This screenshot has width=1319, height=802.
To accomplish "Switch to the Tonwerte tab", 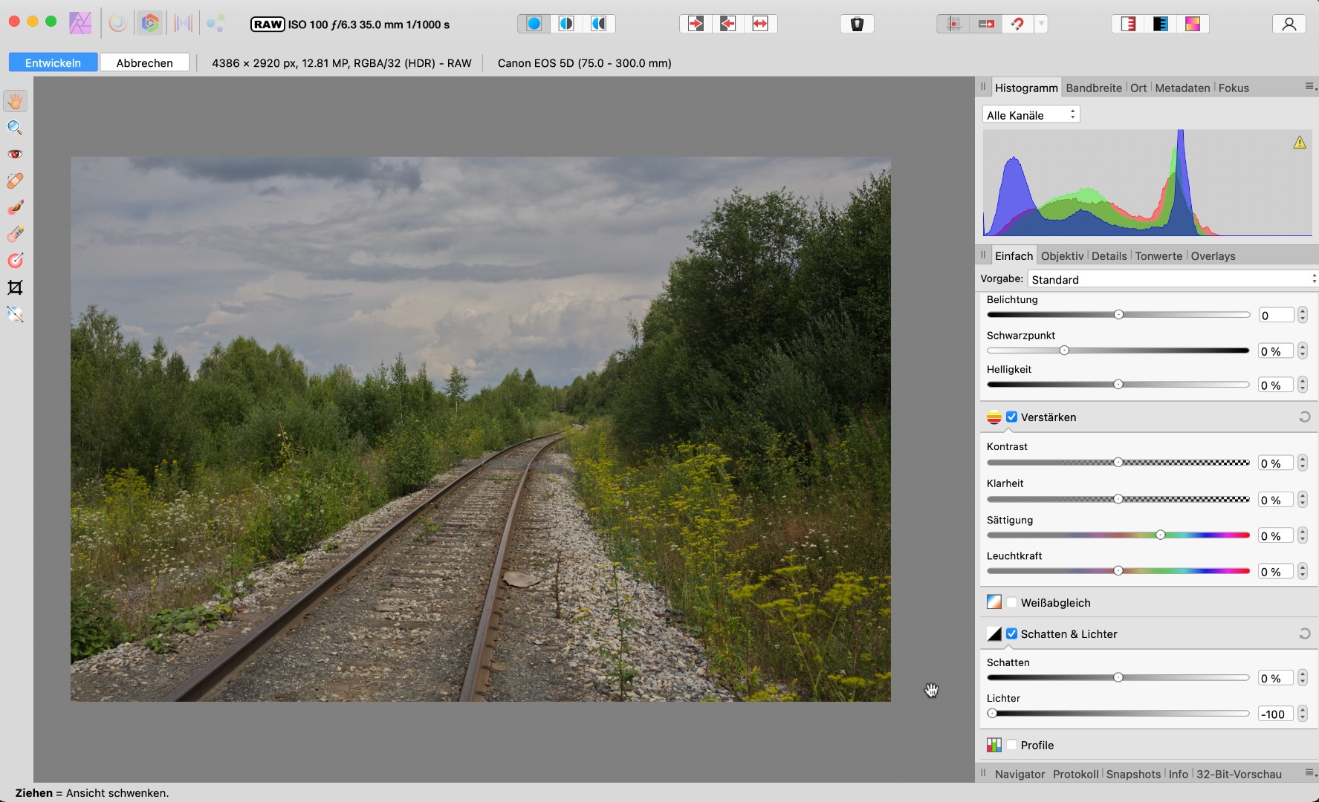I will coord(1158,256).
